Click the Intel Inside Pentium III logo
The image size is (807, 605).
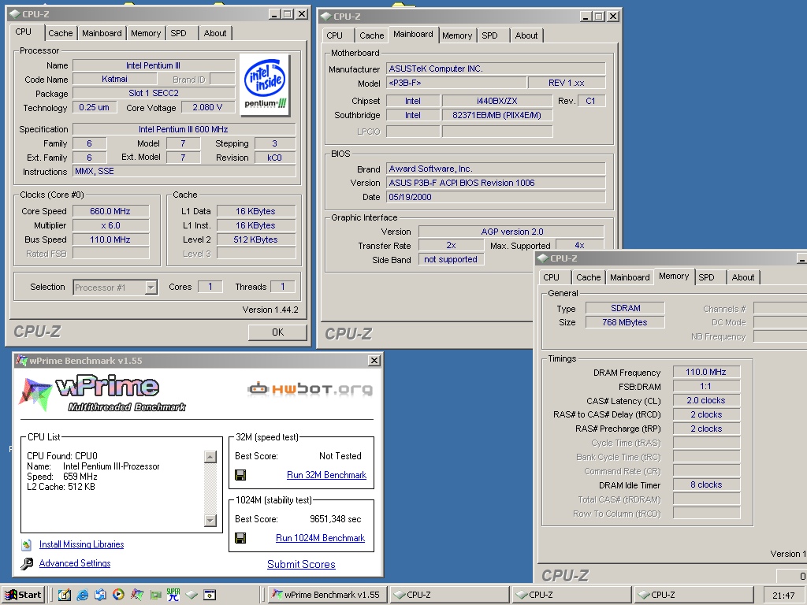[x=265, y=85]
